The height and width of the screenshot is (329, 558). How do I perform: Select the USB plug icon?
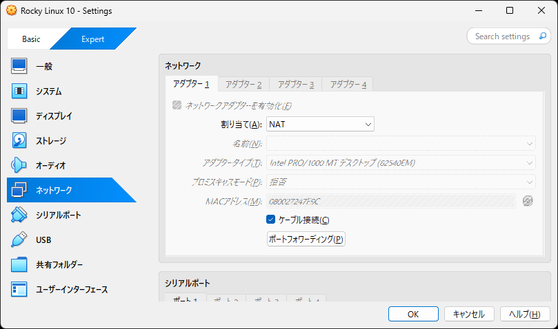click(19, 240)
